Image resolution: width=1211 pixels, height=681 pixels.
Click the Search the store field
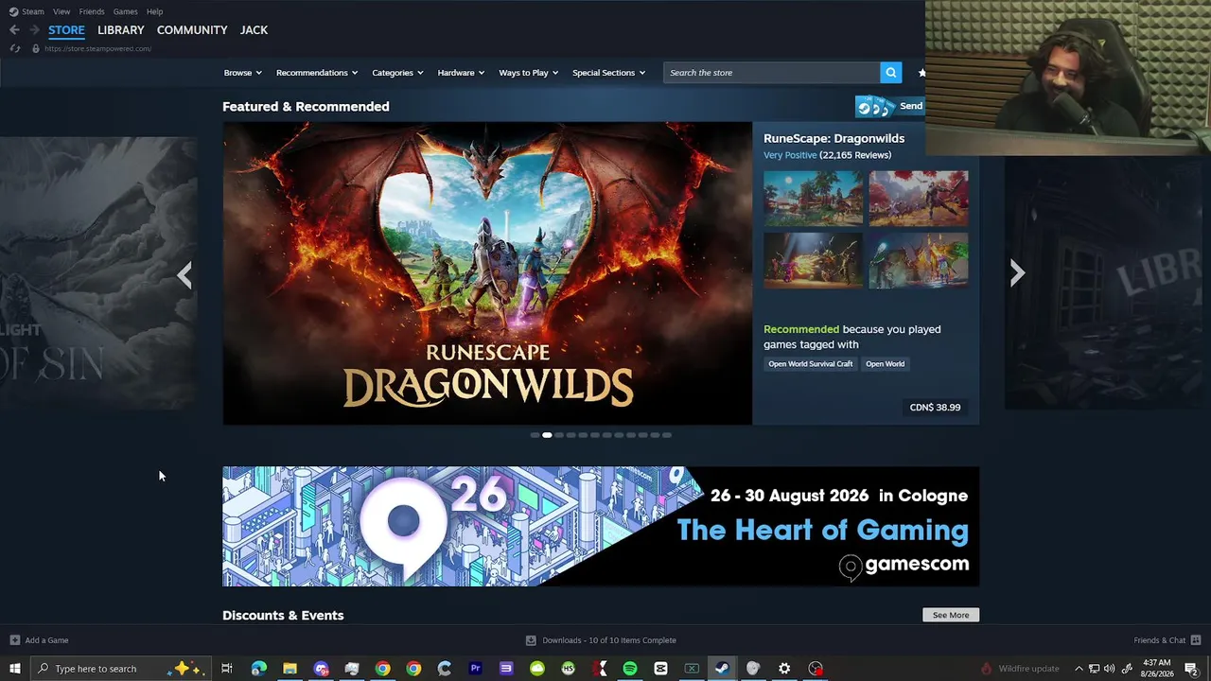772,73
